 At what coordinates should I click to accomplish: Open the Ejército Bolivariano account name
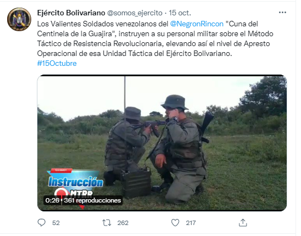coord(71,13)
